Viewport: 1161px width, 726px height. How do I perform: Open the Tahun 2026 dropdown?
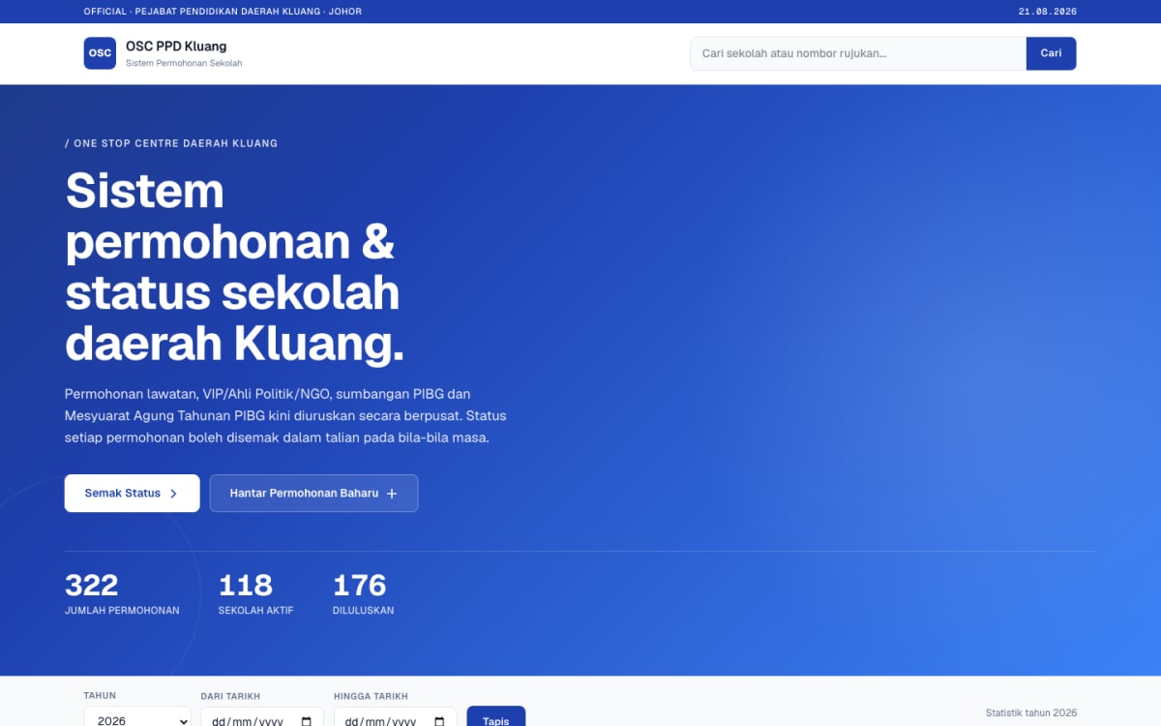(x=137, y=718)
